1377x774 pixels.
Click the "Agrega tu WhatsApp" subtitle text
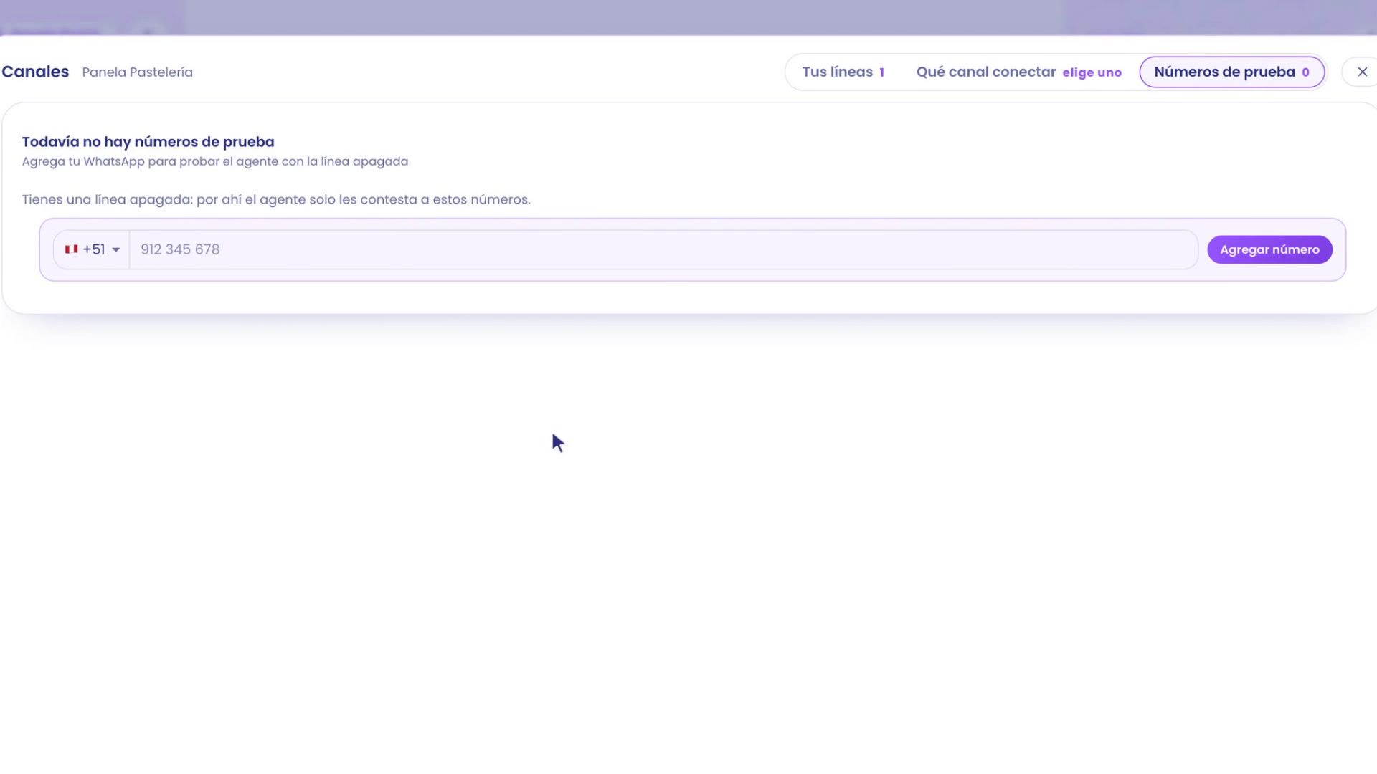click(214, 161)
